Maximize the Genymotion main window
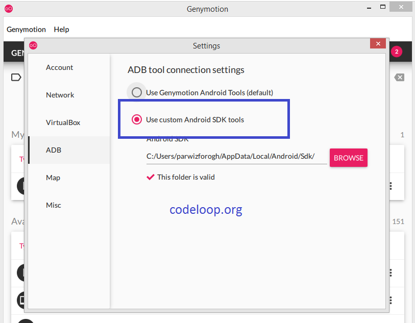 click(383, 7)
